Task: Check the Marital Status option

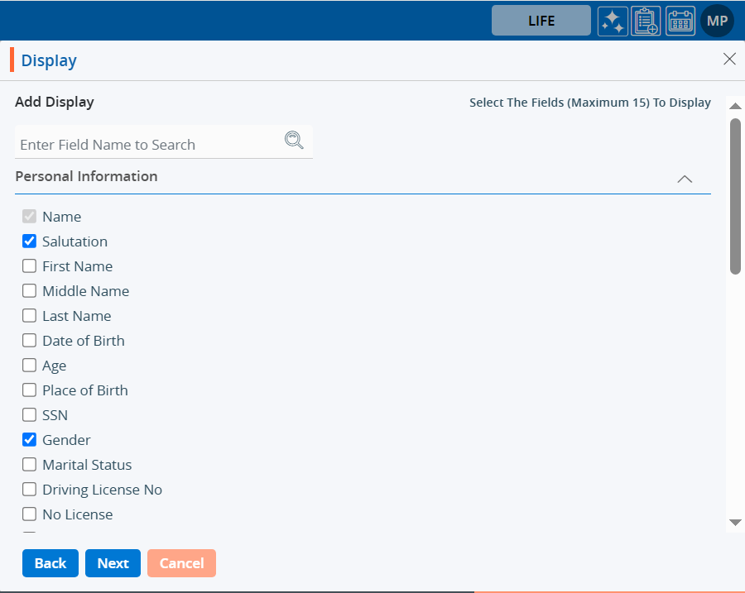Action: [x=30, y=465]
